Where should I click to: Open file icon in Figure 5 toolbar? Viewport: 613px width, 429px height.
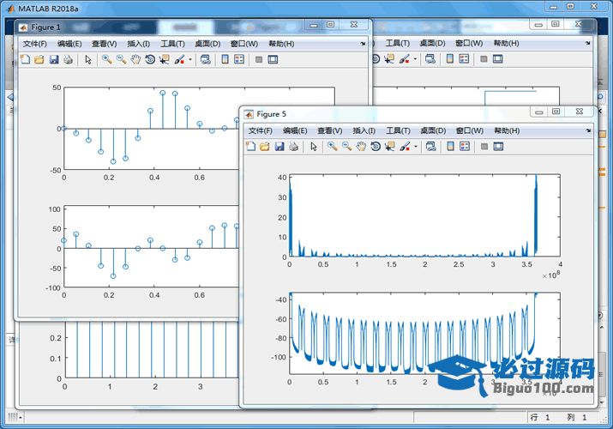(265, 147)
